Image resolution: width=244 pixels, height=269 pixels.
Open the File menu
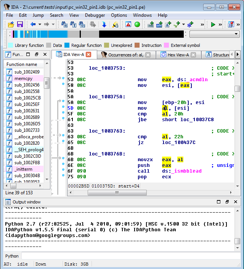(10, 15)
